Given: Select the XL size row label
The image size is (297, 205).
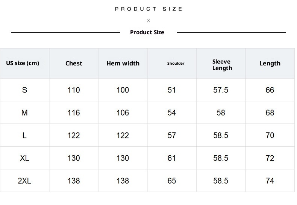Looking at the screenshot, I should coord(24,158).
